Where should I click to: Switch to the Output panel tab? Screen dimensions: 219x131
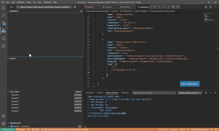(x=100, y=93)
